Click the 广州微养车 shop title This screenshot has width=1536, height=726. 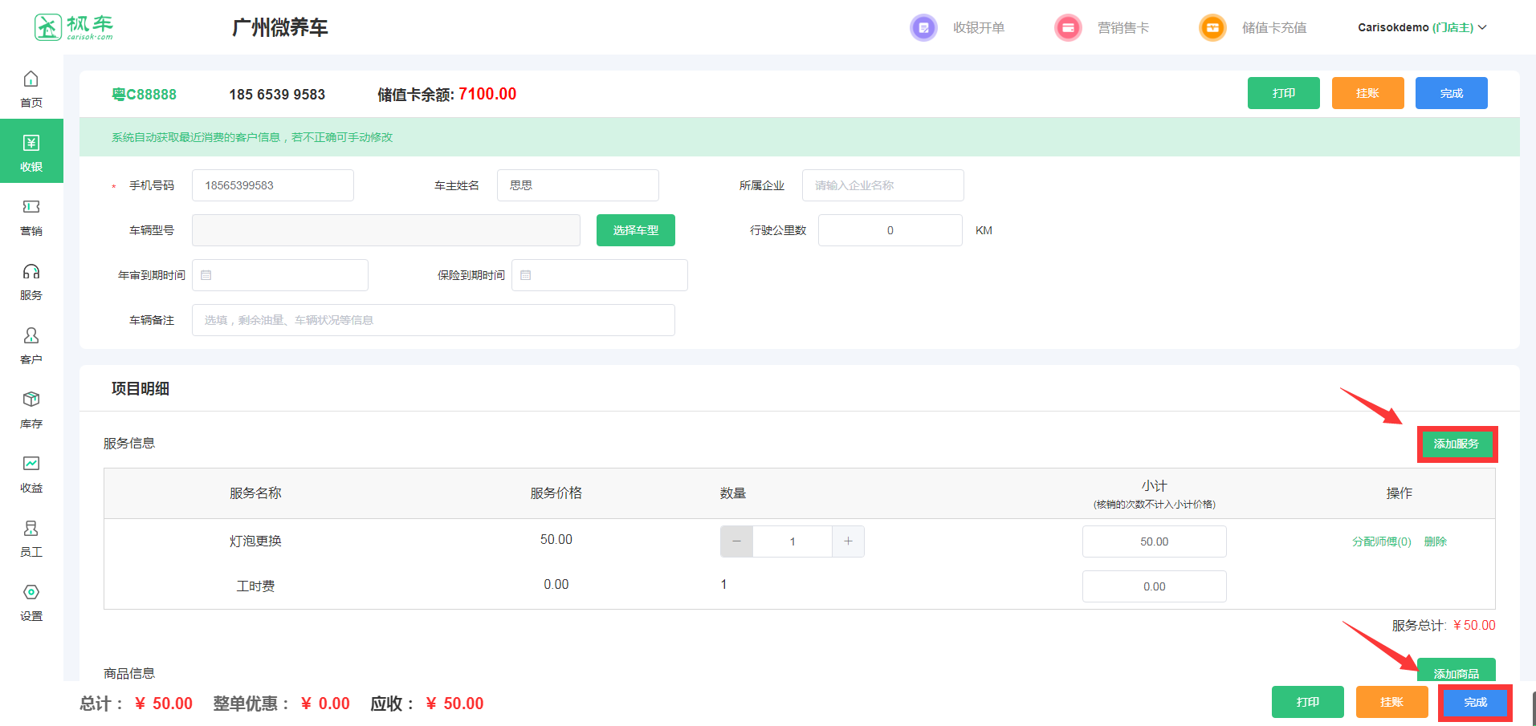(280, 28)
